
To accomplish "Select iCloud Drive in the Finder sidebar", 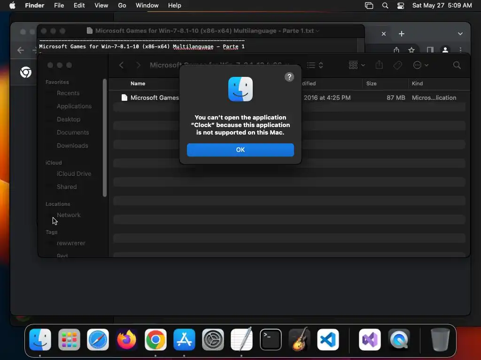I will [74, 173].
